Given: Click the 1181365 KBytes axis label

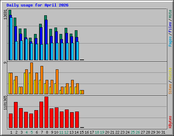Looking at the screenshot, I should 5,103.
